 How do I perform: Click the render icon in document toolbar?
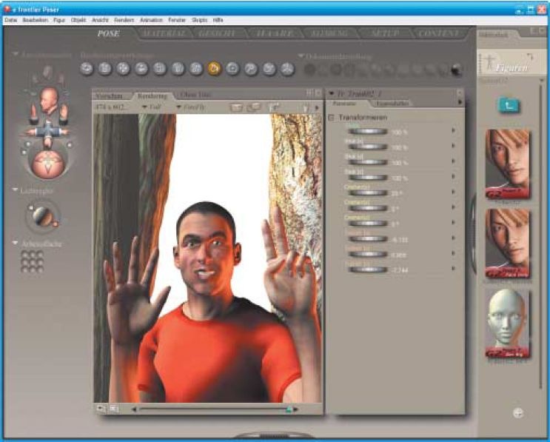pos(235,107)
